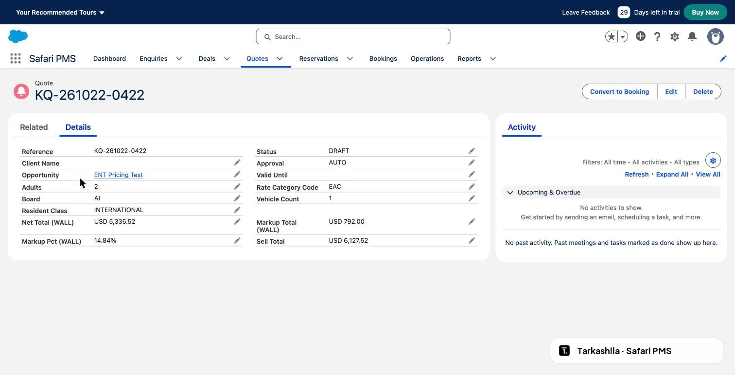Screen dimensions: 735x375
Task: Open the App Launcher grid icon
Action: (16, 58)
